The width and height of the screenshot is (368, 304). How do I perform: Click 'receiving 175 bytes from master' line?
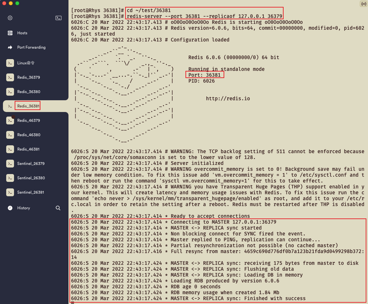coord(215,263)
